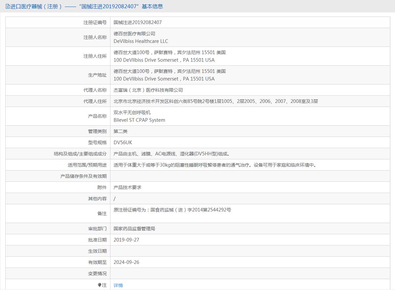
Task: Select category value 第二类
Action: tap(120, 131)
